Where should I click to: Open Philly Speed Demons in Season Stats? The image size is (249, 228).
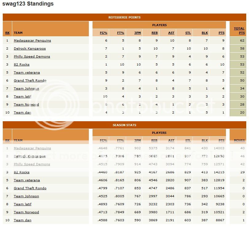tap(32, 164)
